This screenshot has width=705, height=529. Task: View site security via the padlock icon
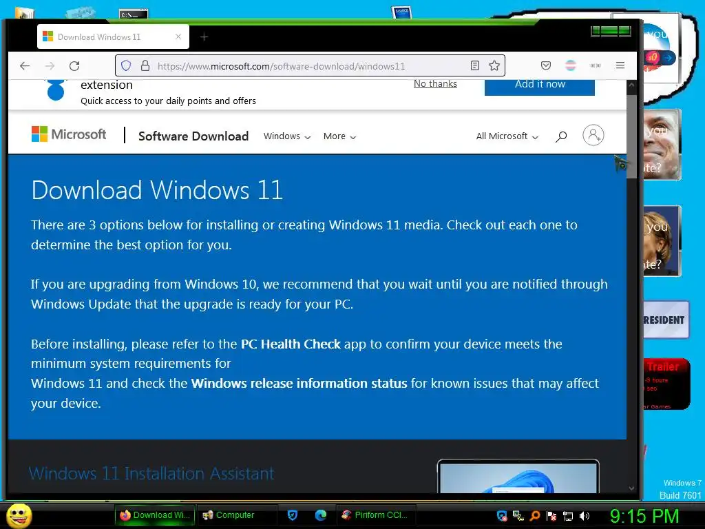tap(145, 66)
